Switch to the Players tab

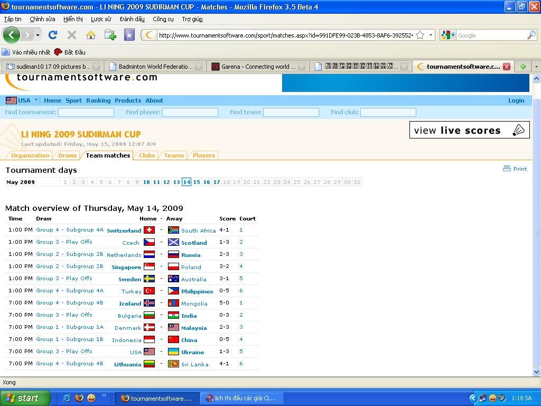204,155
